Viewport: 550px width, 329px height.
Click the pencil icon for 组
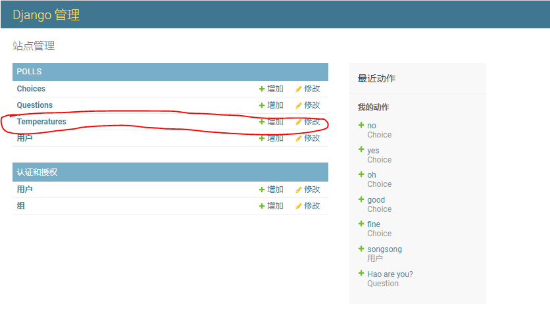pyautogui.click(x=299, y=206)
